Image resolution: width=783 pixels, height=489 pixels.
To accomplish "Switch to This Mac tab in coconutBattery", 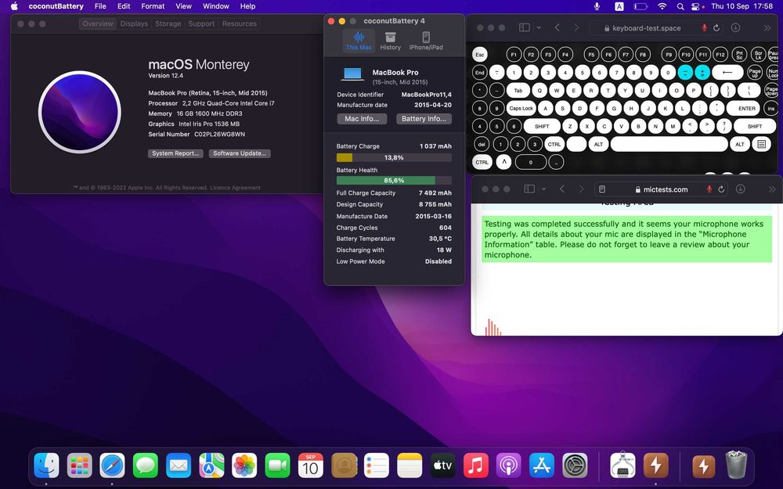I will pos(359,41).
